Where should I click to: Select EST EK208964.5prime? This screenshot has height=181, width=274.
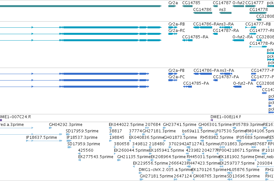click(x=168, y=157)
